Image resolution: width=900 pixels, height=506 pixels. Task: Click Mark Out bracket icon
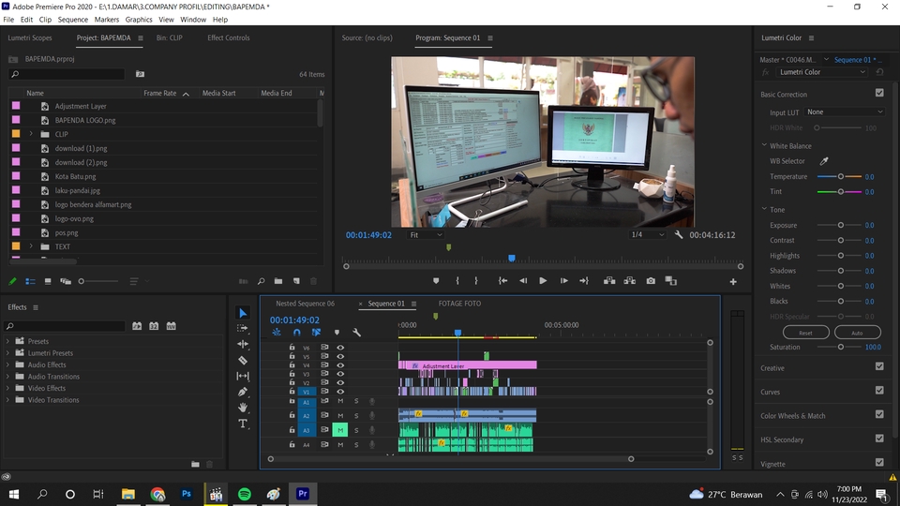[476, 281]
